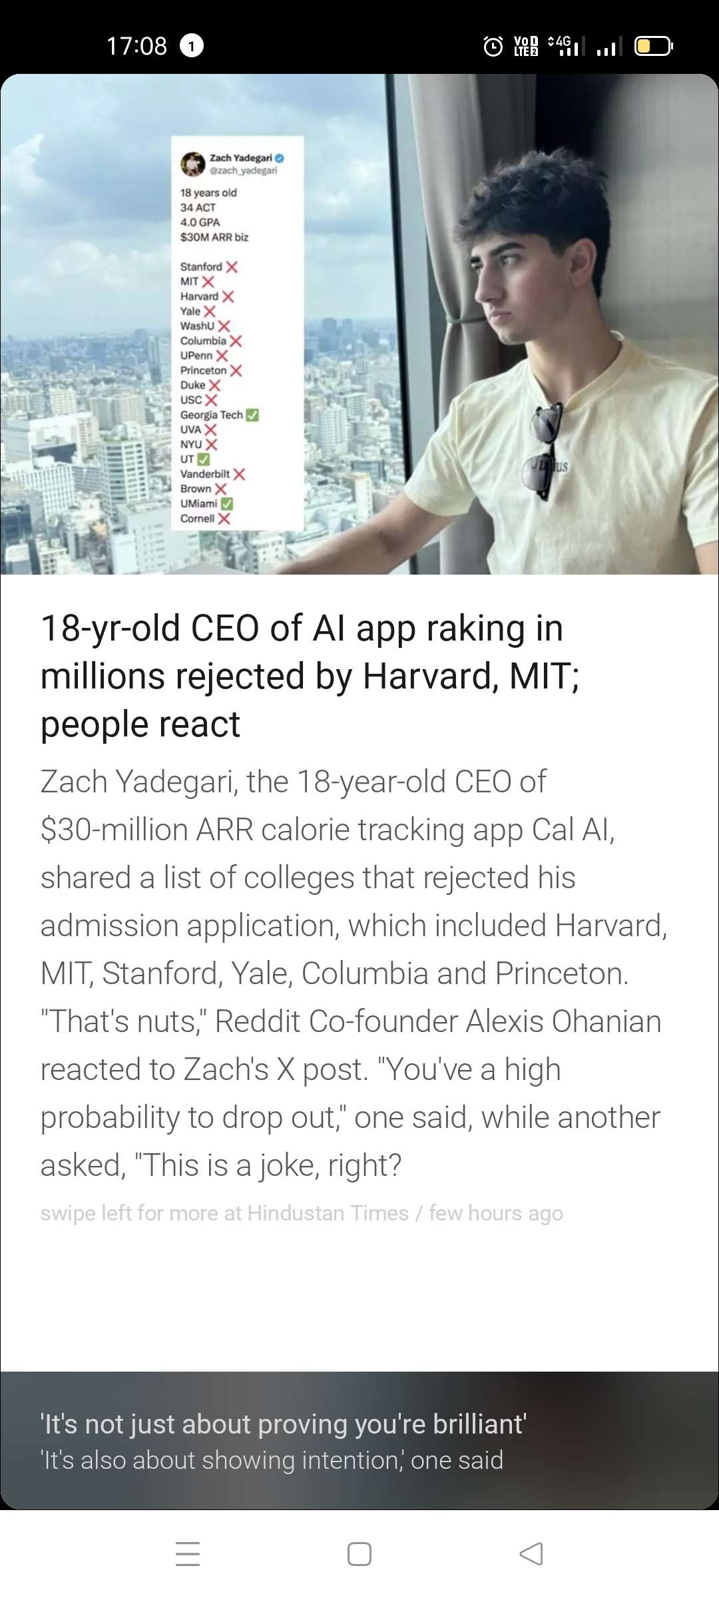Screen dimensions: 719x1598
Task: Tap the blue verified badge beside Zach Yadegari
Action: pyautogui.click(x=280, y=158)
